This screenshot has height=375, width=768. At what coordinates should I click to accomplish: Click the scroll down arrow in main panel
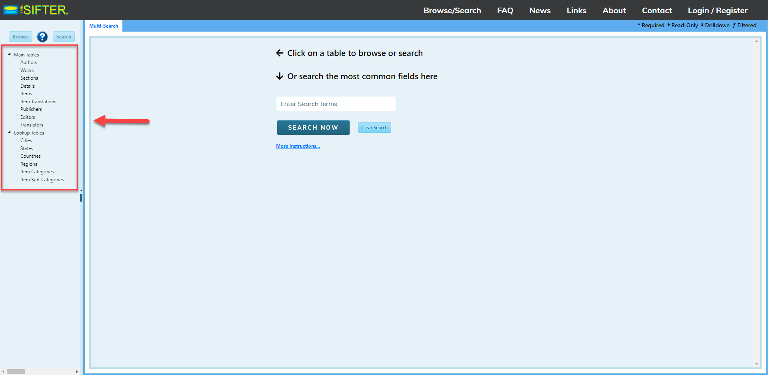tap(756, 364)
